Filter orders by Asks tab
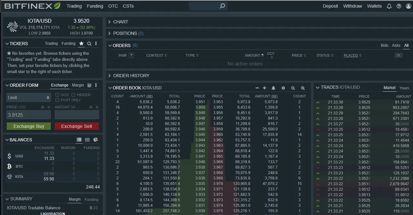 (396, 45)
